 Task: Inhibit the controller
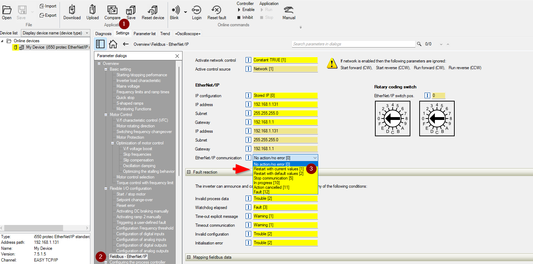tap(245, 17)
